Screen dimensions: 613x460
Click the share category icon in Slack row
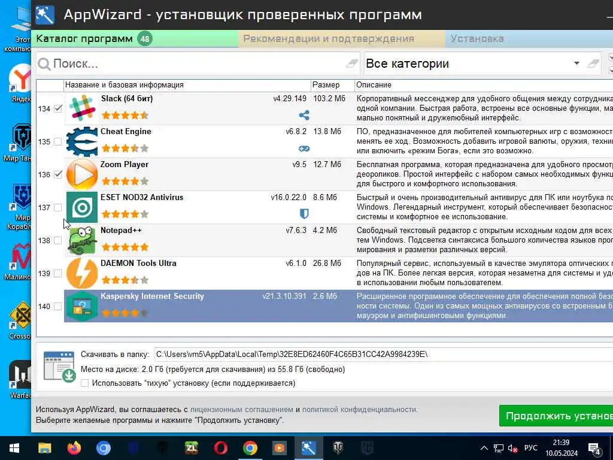pyautogui.click(x=304, y=115)
